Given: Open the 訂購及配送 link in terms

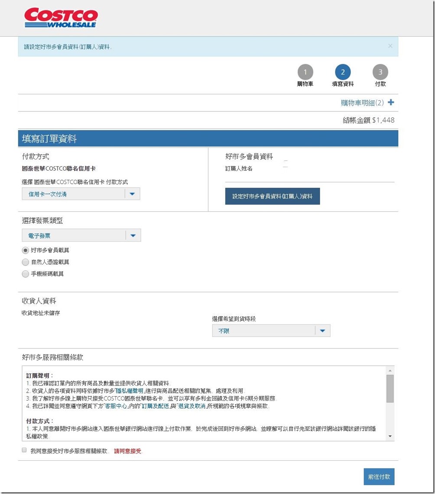Looking at the screenshot, I should (155, 406).
